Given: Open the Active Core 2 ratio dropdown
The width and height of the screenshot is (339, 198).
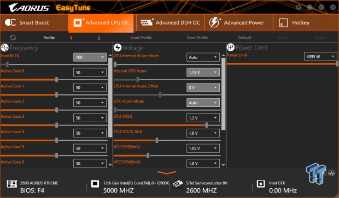Looking at the screenshot, I should [90, 103].
